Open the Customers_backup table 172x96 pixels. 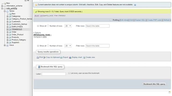click(x=19, y=24)
